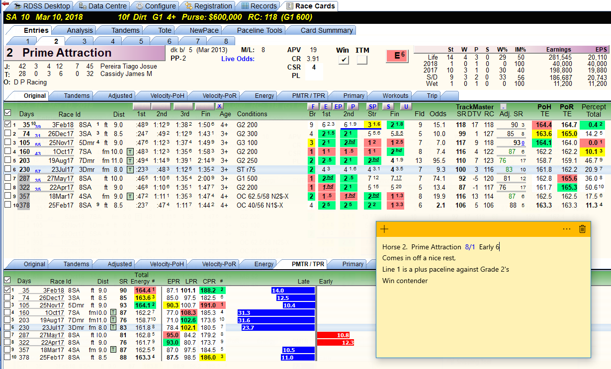Click the CSR value field showing 4
The height and width of the screenshot is (369, 611).
point(314,67)
